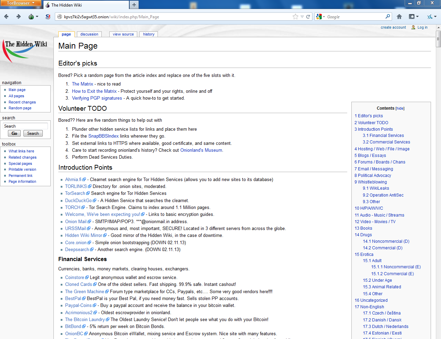Open Main page in navigation sidebar
Viewport: 441px width, 339px height.
(17, 90)
